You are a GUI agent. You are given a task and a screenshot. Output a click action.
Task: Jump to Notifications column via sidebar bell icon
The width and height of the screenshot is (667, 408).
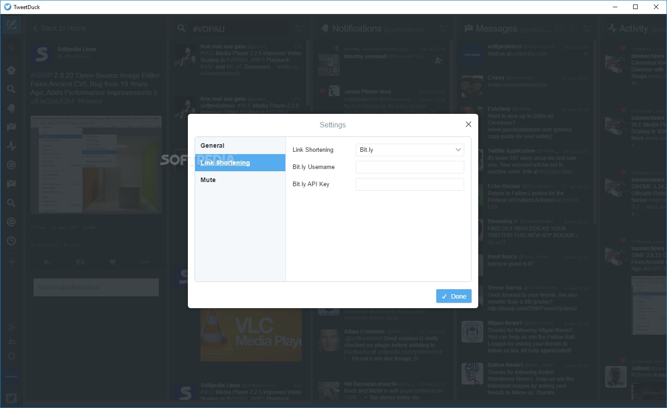tap(11, 108)
